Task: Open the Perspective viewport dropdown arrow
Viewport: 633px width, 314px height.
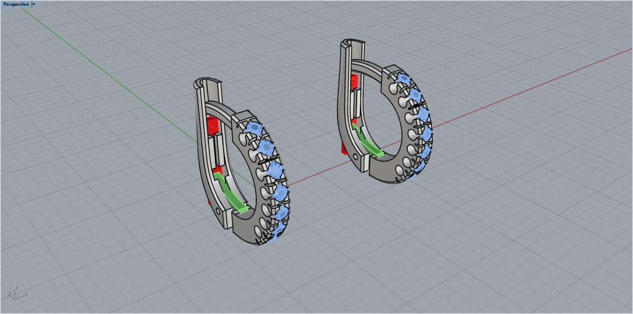Action: click(x=34, y=4)
